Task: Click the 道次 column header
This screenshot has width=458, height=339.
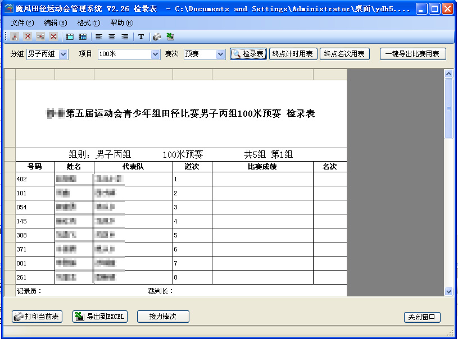Action: 192,167
